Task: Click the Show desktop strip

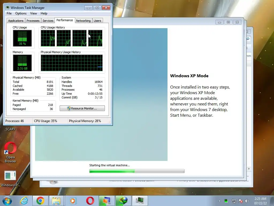Action: pyautogui.click(x=273, y=201)
